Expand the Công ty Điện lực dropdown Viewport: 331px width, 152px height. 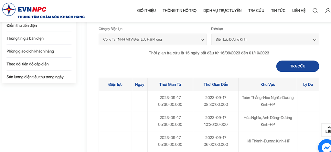153,39
